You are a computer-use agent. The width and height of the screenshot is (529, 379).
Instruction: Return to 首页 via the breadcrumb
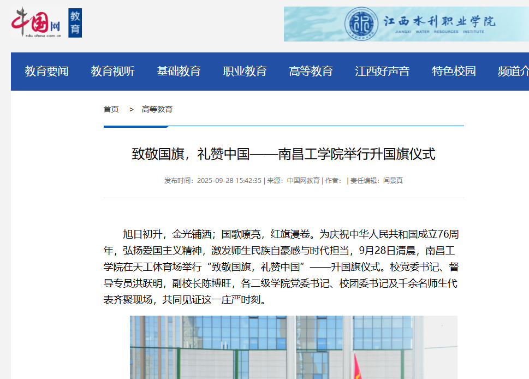coord(111,109)
